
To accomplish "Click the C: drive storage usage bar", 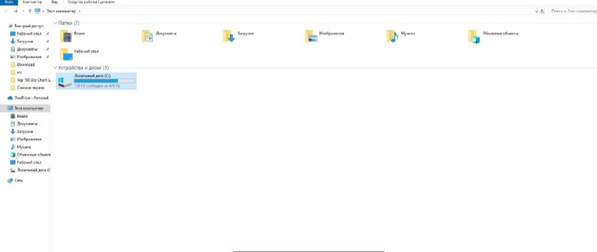I will [x=96, y=81].
